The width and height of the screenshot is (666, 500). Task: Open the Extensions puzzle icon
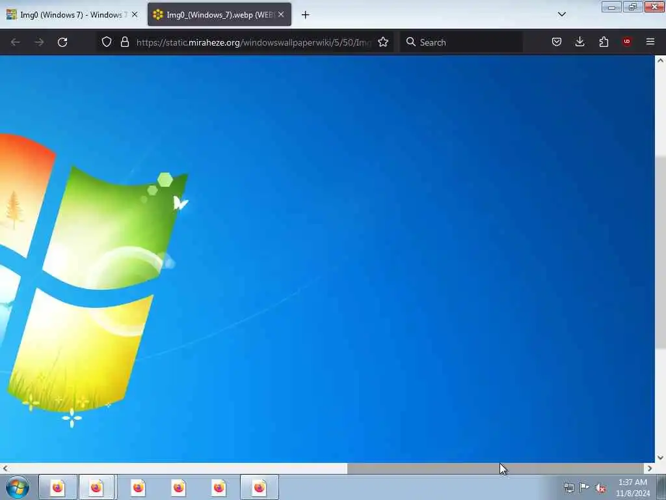click(604, 42)
